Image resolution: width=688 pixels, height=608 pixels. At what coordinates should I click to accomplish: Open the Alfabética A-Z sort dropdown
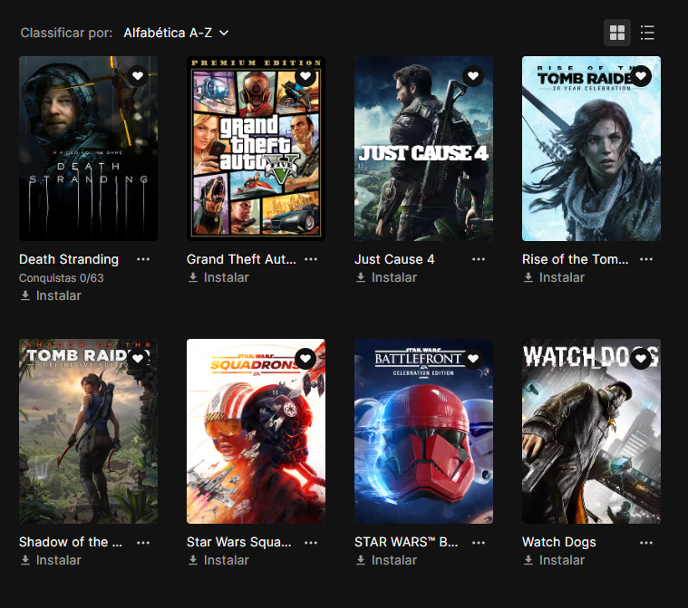pos(176,33)
